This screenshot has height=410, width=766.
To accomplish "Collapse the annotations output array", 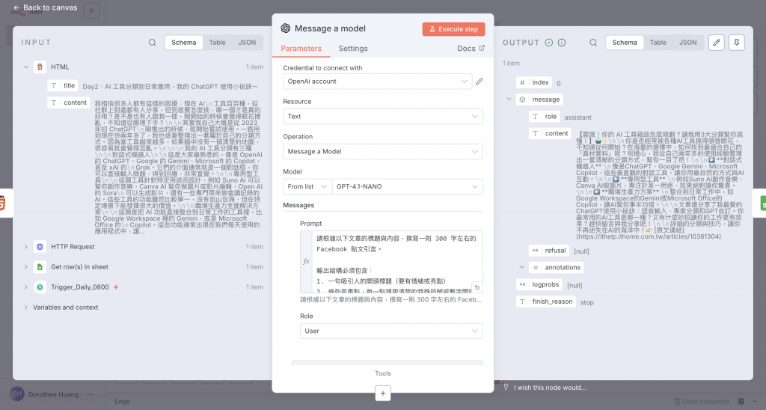I will 521,267.
